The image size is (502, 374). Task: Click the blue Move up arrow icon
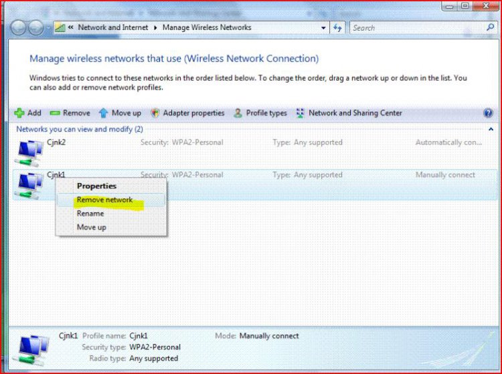103,113
